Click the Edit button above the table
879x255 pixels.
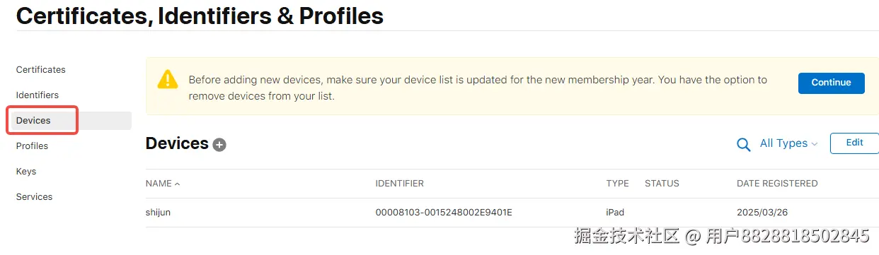point(854,143)
